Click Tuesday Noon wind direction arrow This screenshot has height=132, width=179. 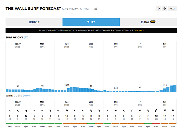67,111
